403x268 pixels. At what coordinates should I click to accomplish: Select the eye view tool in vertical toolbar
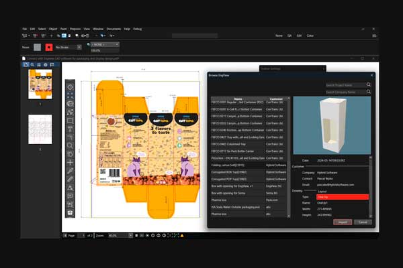70,104
